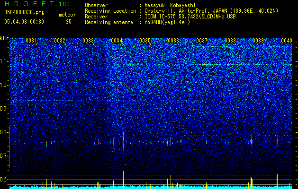Click the 0034 time marker
This screenshot has width=298, height=189.
117,41
